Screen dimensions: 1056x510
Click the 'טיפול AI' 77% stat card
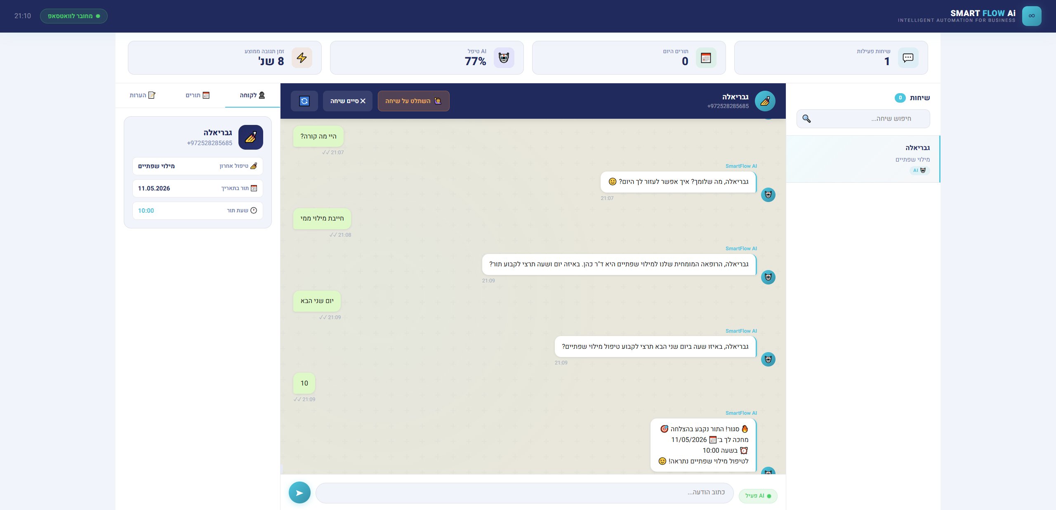tap(427, 58)
